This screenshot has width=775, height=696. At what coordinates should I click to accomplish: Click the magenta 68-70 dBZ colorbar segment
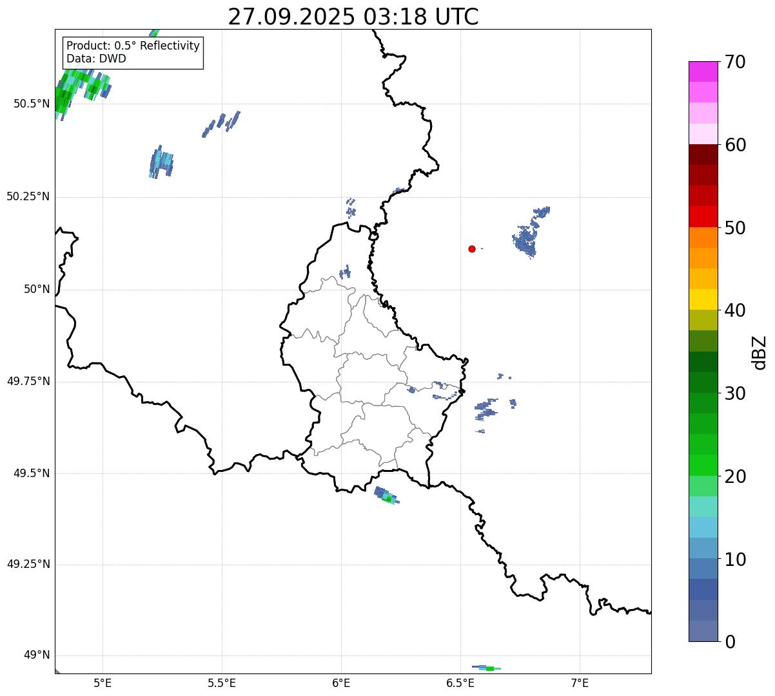click(x=703, y=71)
